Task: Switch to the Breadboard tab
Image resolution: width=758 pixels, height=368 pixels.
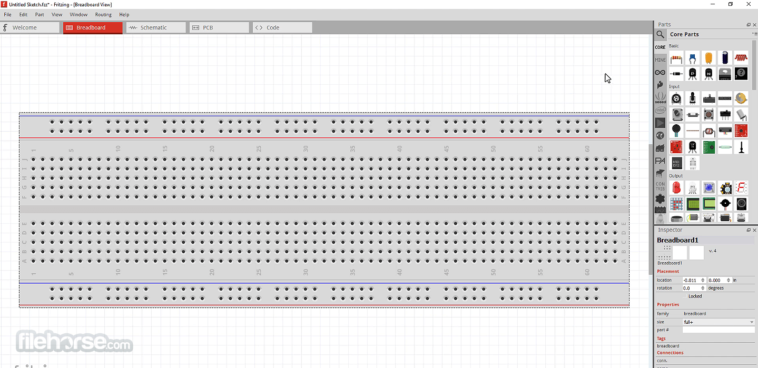Action: (93, 27)
